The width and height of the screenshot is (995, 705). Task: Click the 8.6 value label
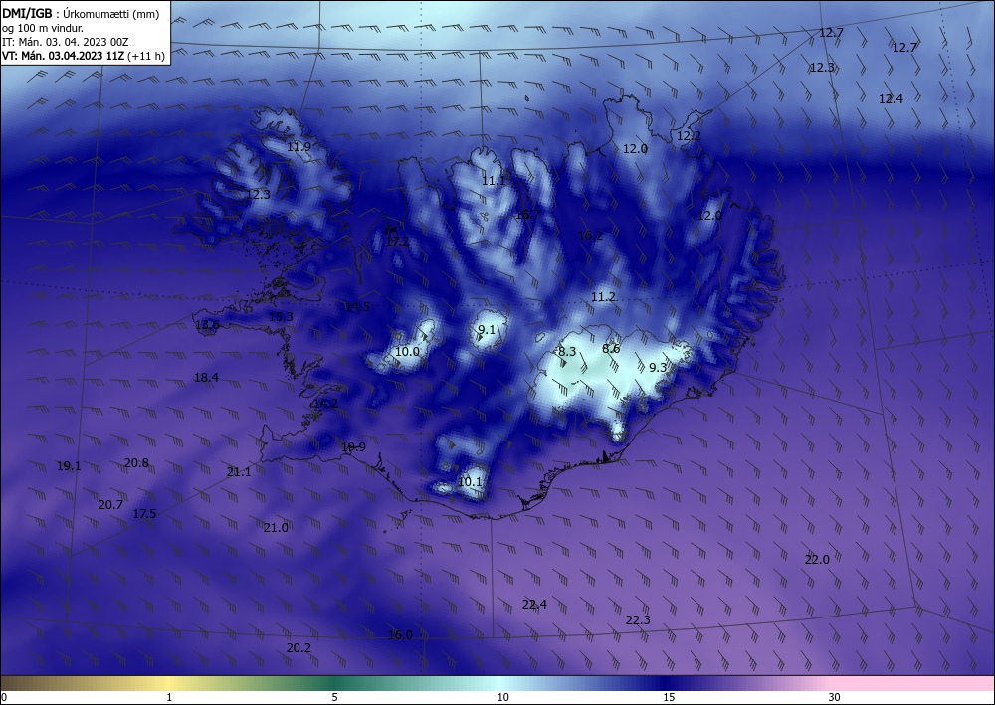pyautogui.click(x=611, y=348)
